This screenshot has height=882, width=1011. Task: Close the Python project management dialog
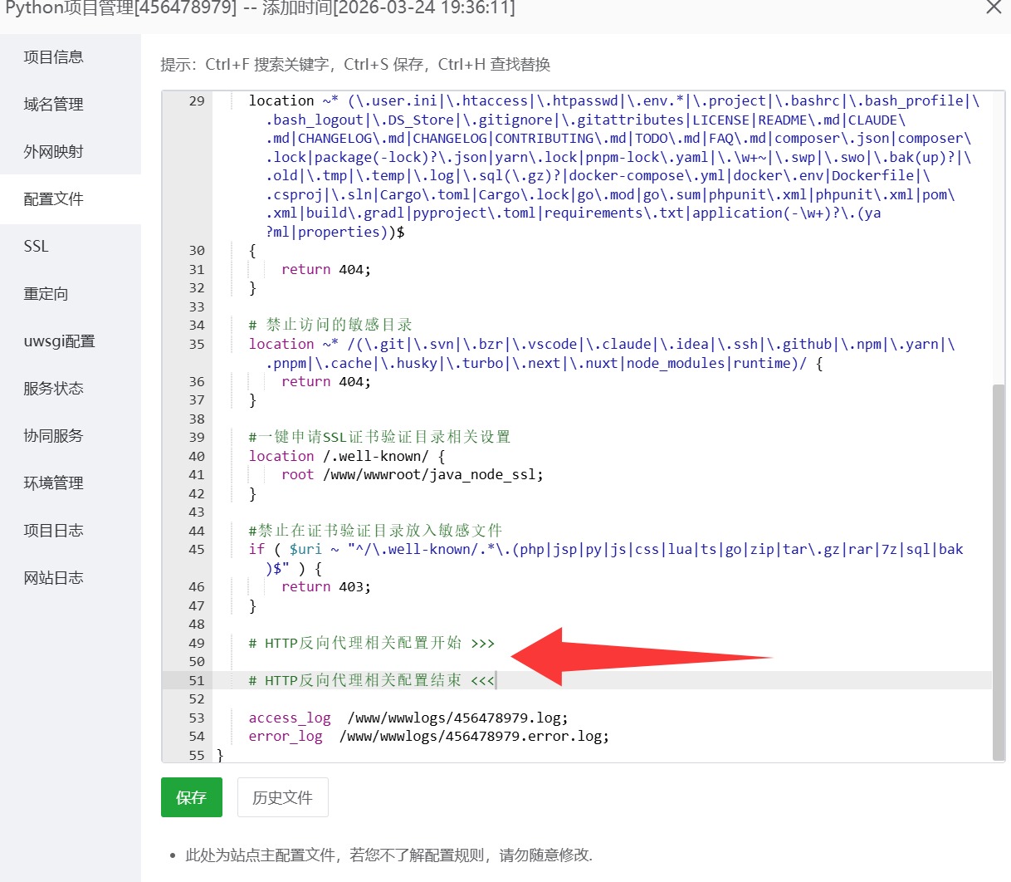point(994,7)
